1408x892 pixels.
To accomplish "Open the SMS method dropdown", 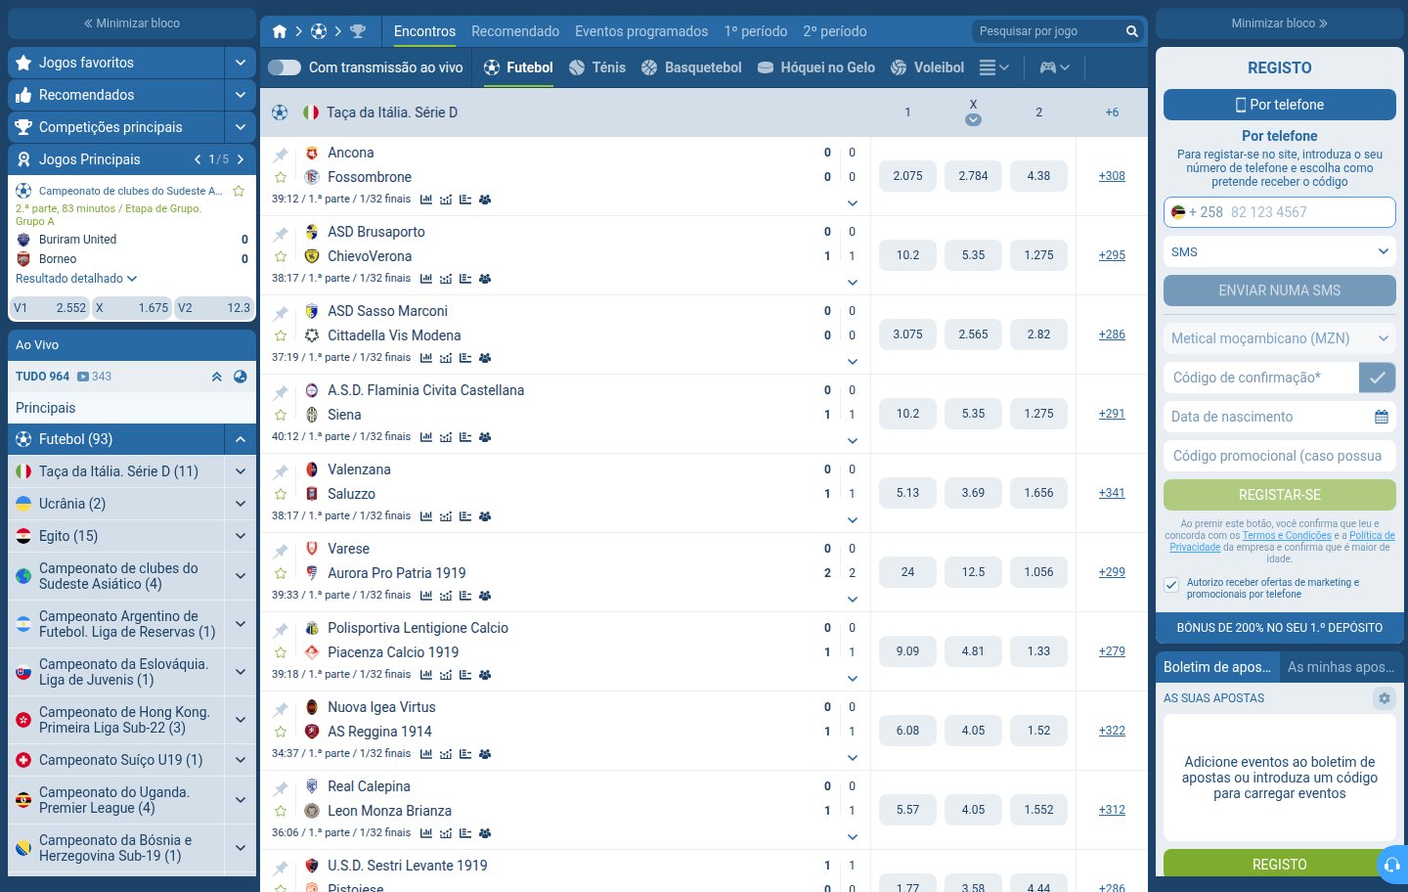I will (1279, 252).
